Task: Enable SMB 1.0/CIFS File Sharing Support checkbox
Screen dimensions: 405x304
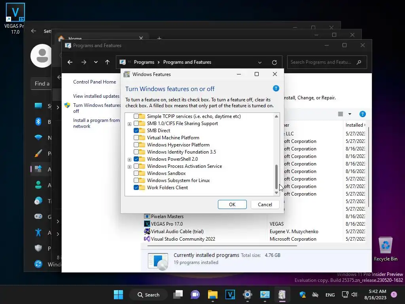Action: click(136, 123)
